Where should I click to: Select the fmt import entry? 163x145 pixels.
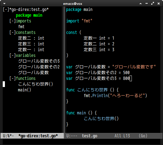pyautogui.click(x=21, y=27)
